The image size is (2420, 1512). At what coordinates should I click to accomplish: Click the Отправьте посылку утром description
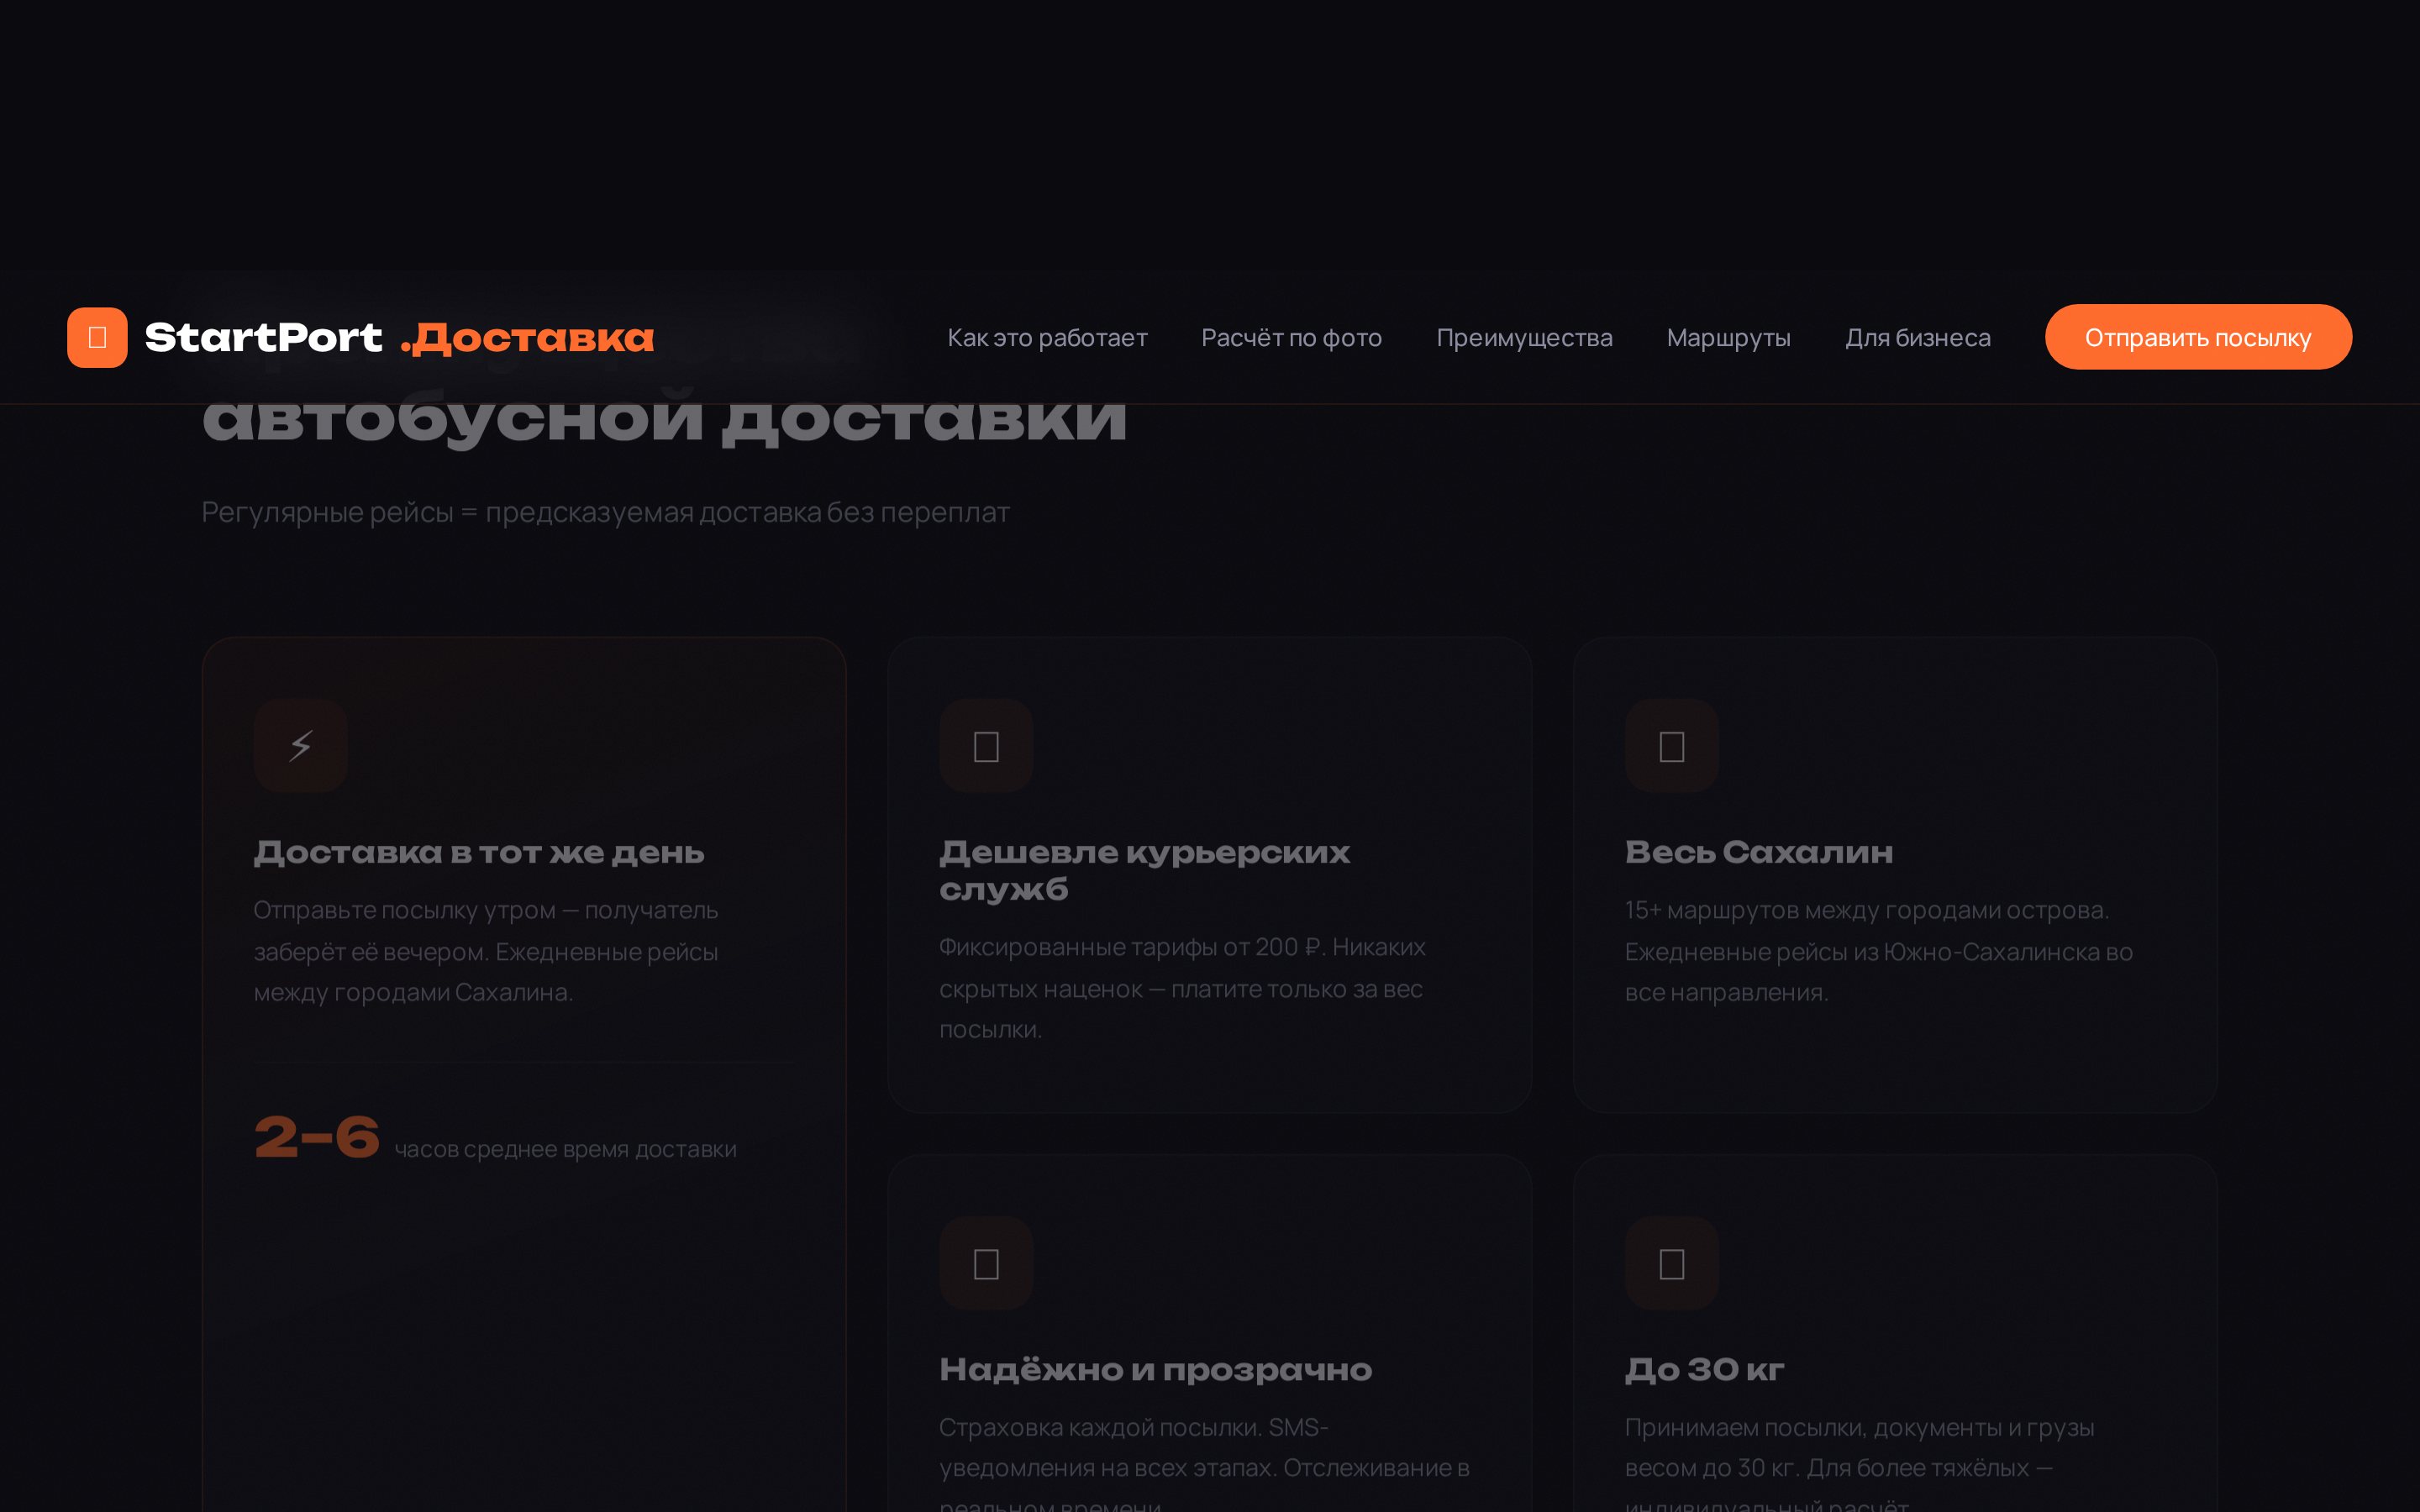click(486, 951)
